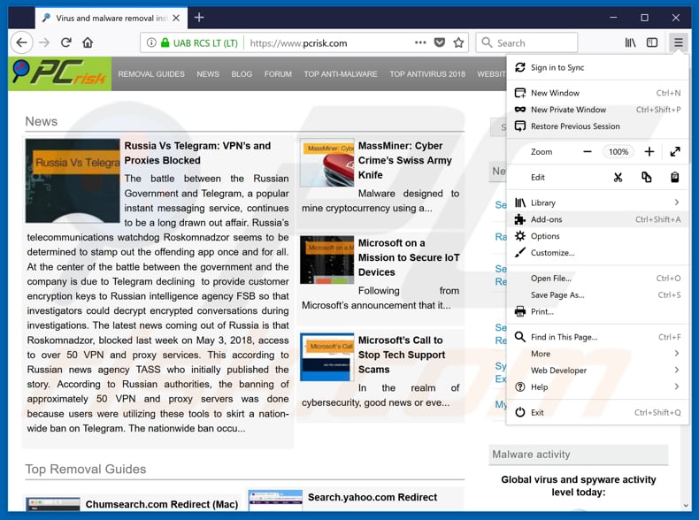This screenshot has width=699, height=520.
Task: Expand the Help submenu
Action: coord(597,387)
